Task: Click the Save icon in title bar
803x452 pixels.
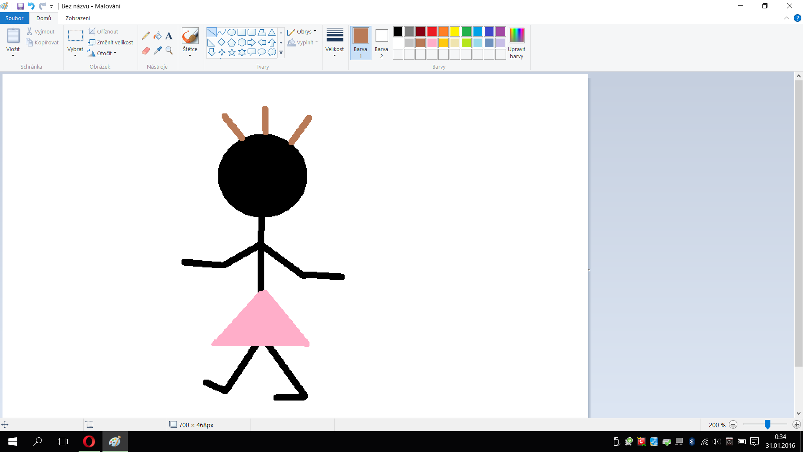Action: (x=20, y=6)
